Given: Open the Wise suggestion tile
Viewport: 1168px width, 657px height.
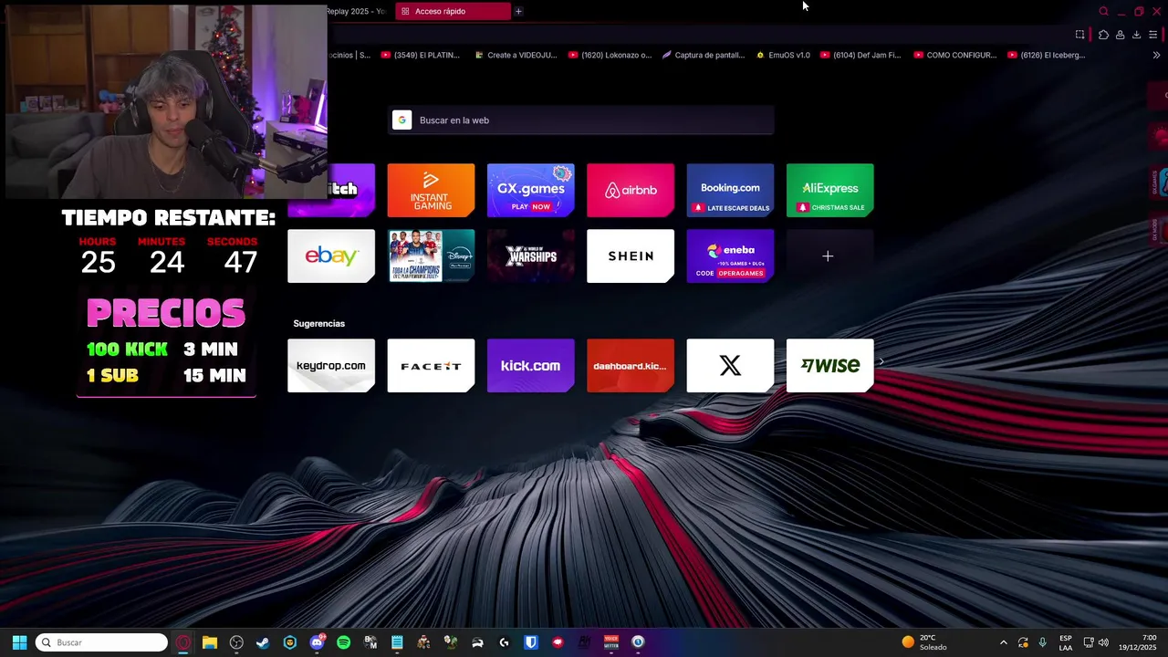Looking at the screenshot, I should [x=829, y=366].
